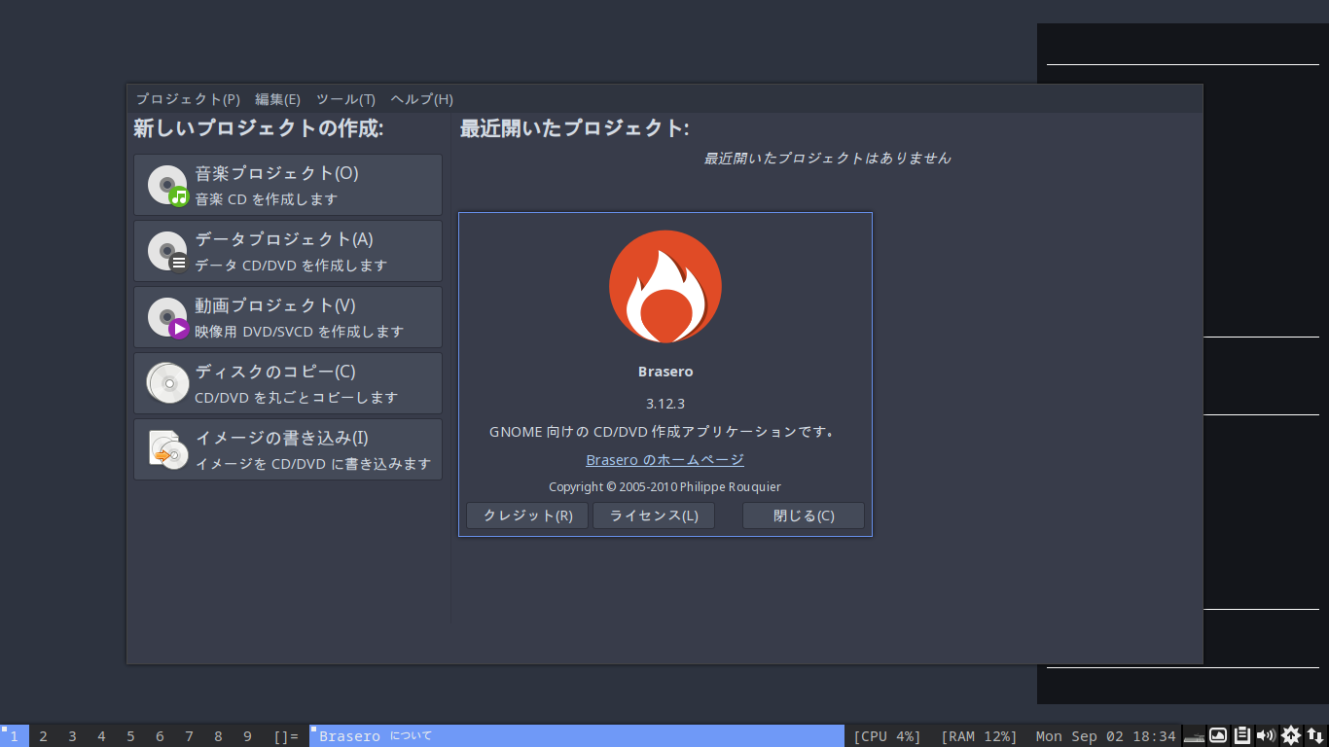
Task: Open the Brasero のホームページ link
Action: 664,459
